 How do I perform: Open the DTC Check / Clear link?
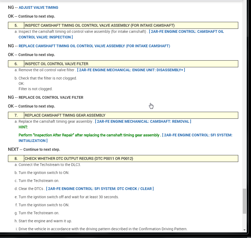tap(100, 189)
